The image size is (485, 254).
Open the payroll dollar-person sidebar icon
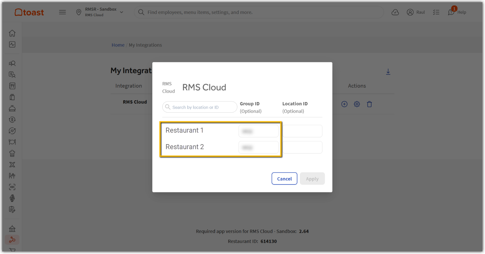tap(12, 75)
